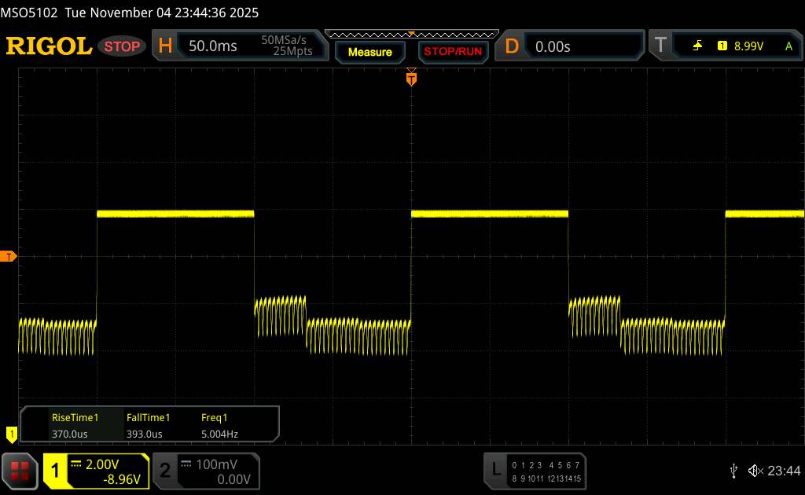Open the Measure menu
805x495 pixels.
[x=369, y=52]
